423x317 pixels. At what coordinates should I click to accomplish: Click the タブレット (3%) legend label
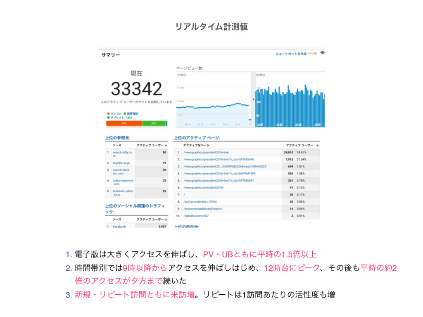121,118
